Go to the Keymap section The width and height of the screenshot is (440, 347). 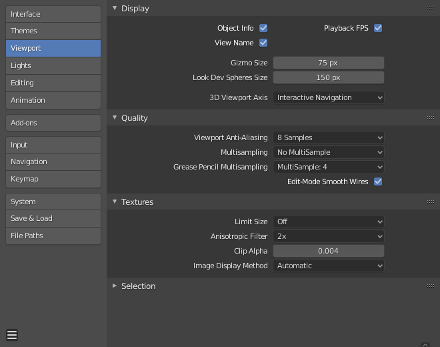(53, 179)
